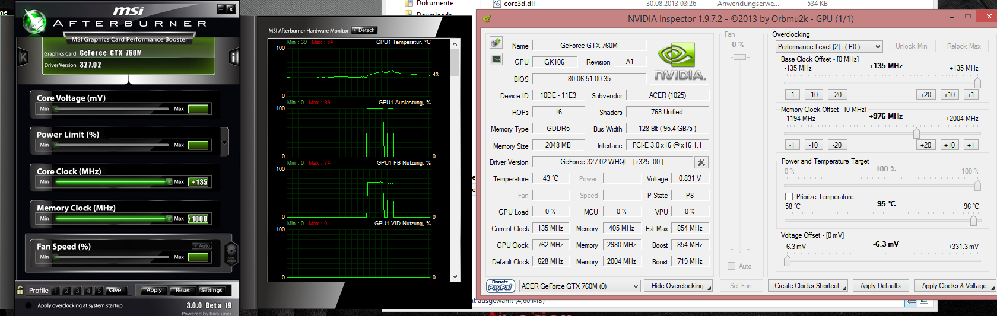The image size is (997, 316).
Task: Click the upload-screenshot icon beside the Name field
Action: point(496,43)
